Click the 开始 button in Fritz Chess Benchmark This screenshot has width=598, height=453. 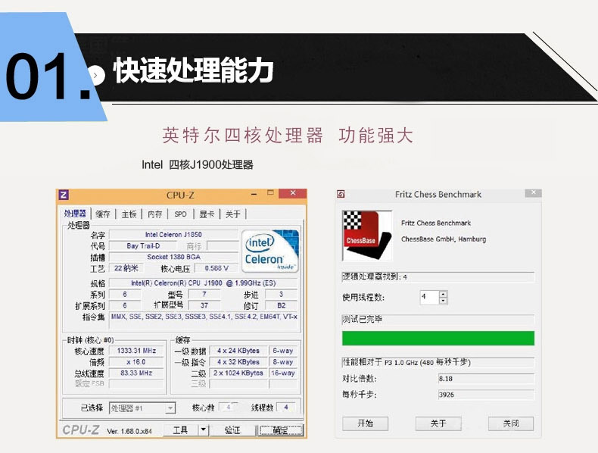(x=365, y=423)
